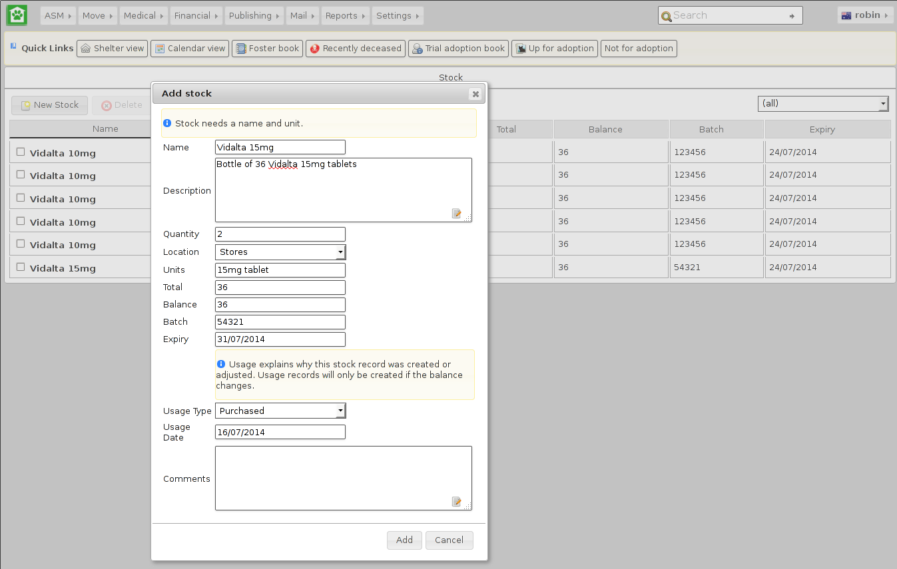Open the Medical menu
This screenshot has height=569, width=897.
[x=144, y=15]
